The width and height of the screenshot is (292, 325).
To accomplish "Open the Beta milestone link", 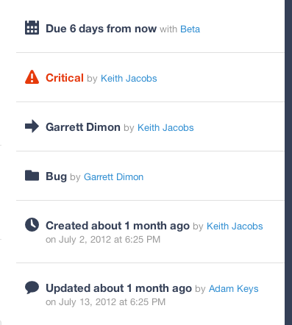I will pos(190,29).
